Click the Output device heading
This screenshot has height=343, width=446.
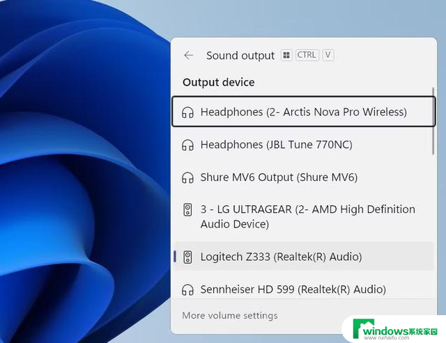point(218,82)
